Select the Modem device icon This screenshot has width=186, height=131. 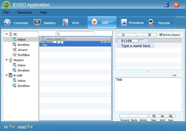[x=11, y=60]
